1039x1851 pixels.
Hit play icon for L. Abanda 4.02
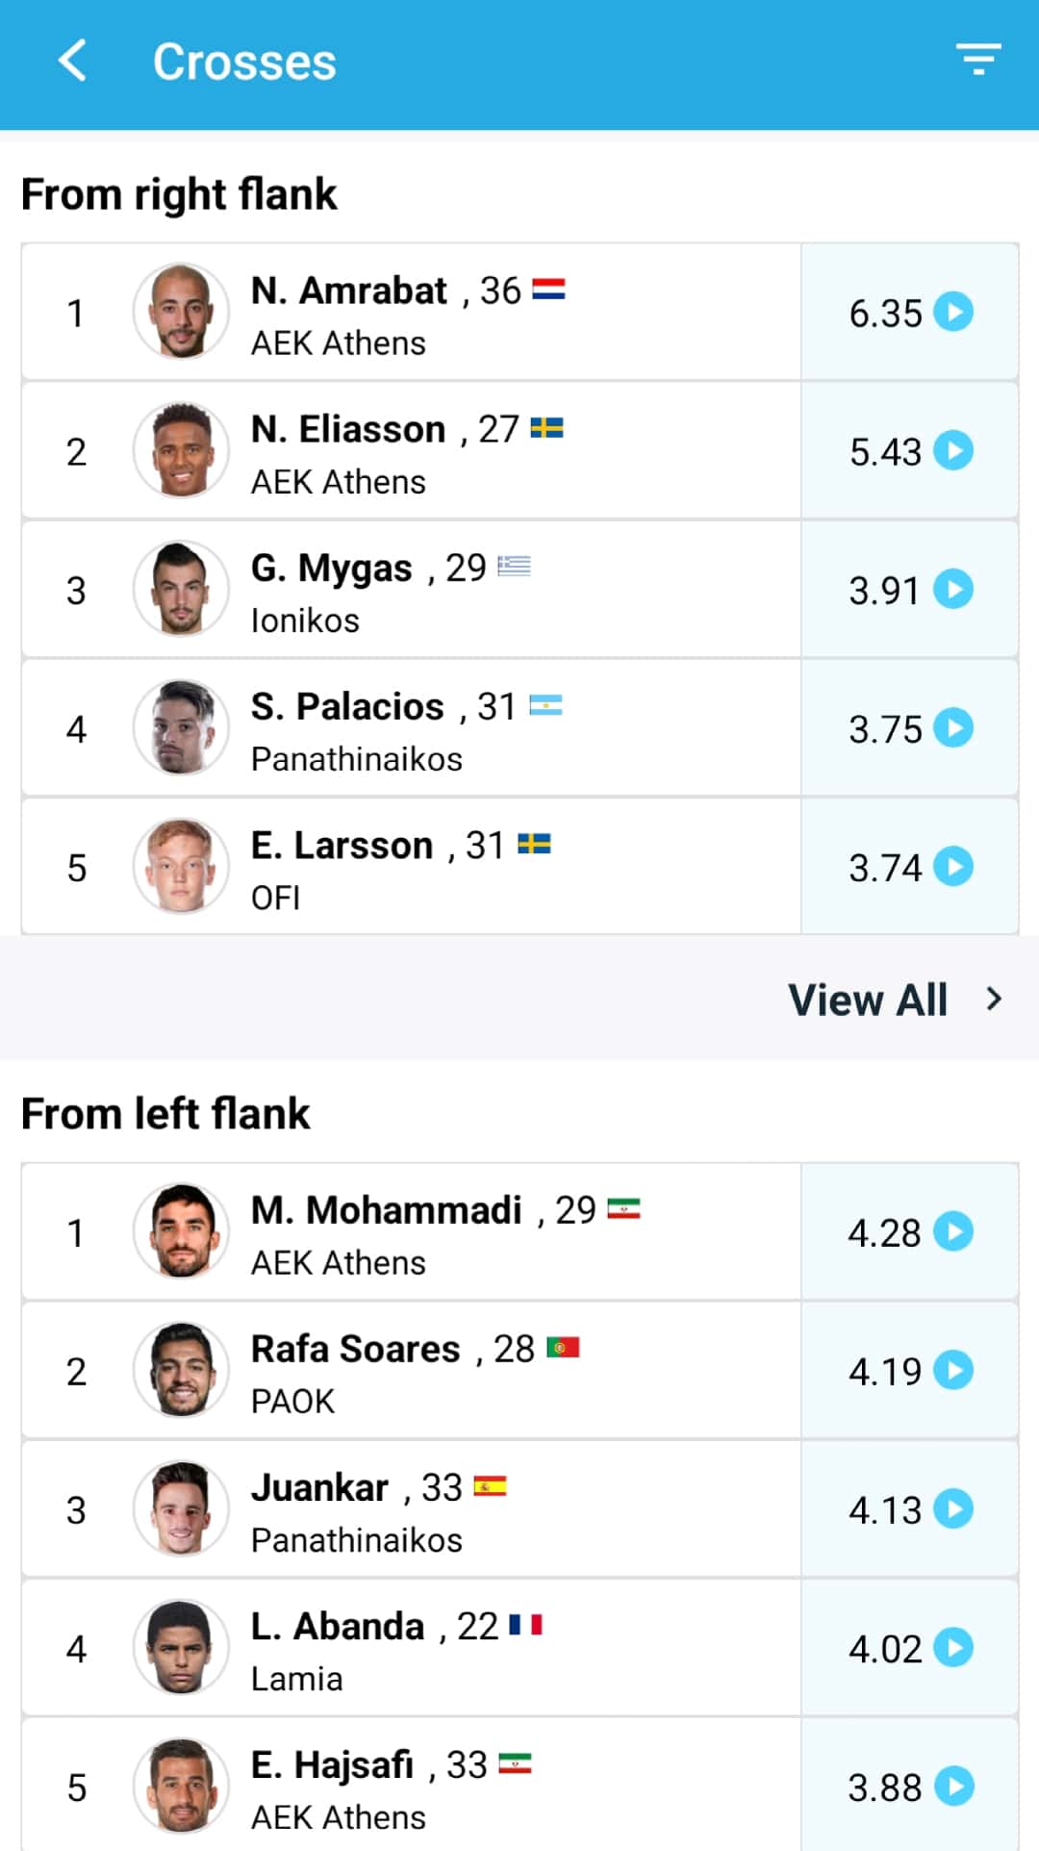click(x=953, y=1647)
